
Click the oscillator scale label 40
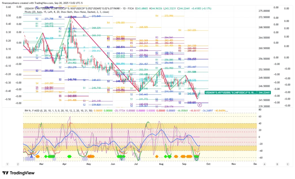pyautogui.click(x=260, y=123)
